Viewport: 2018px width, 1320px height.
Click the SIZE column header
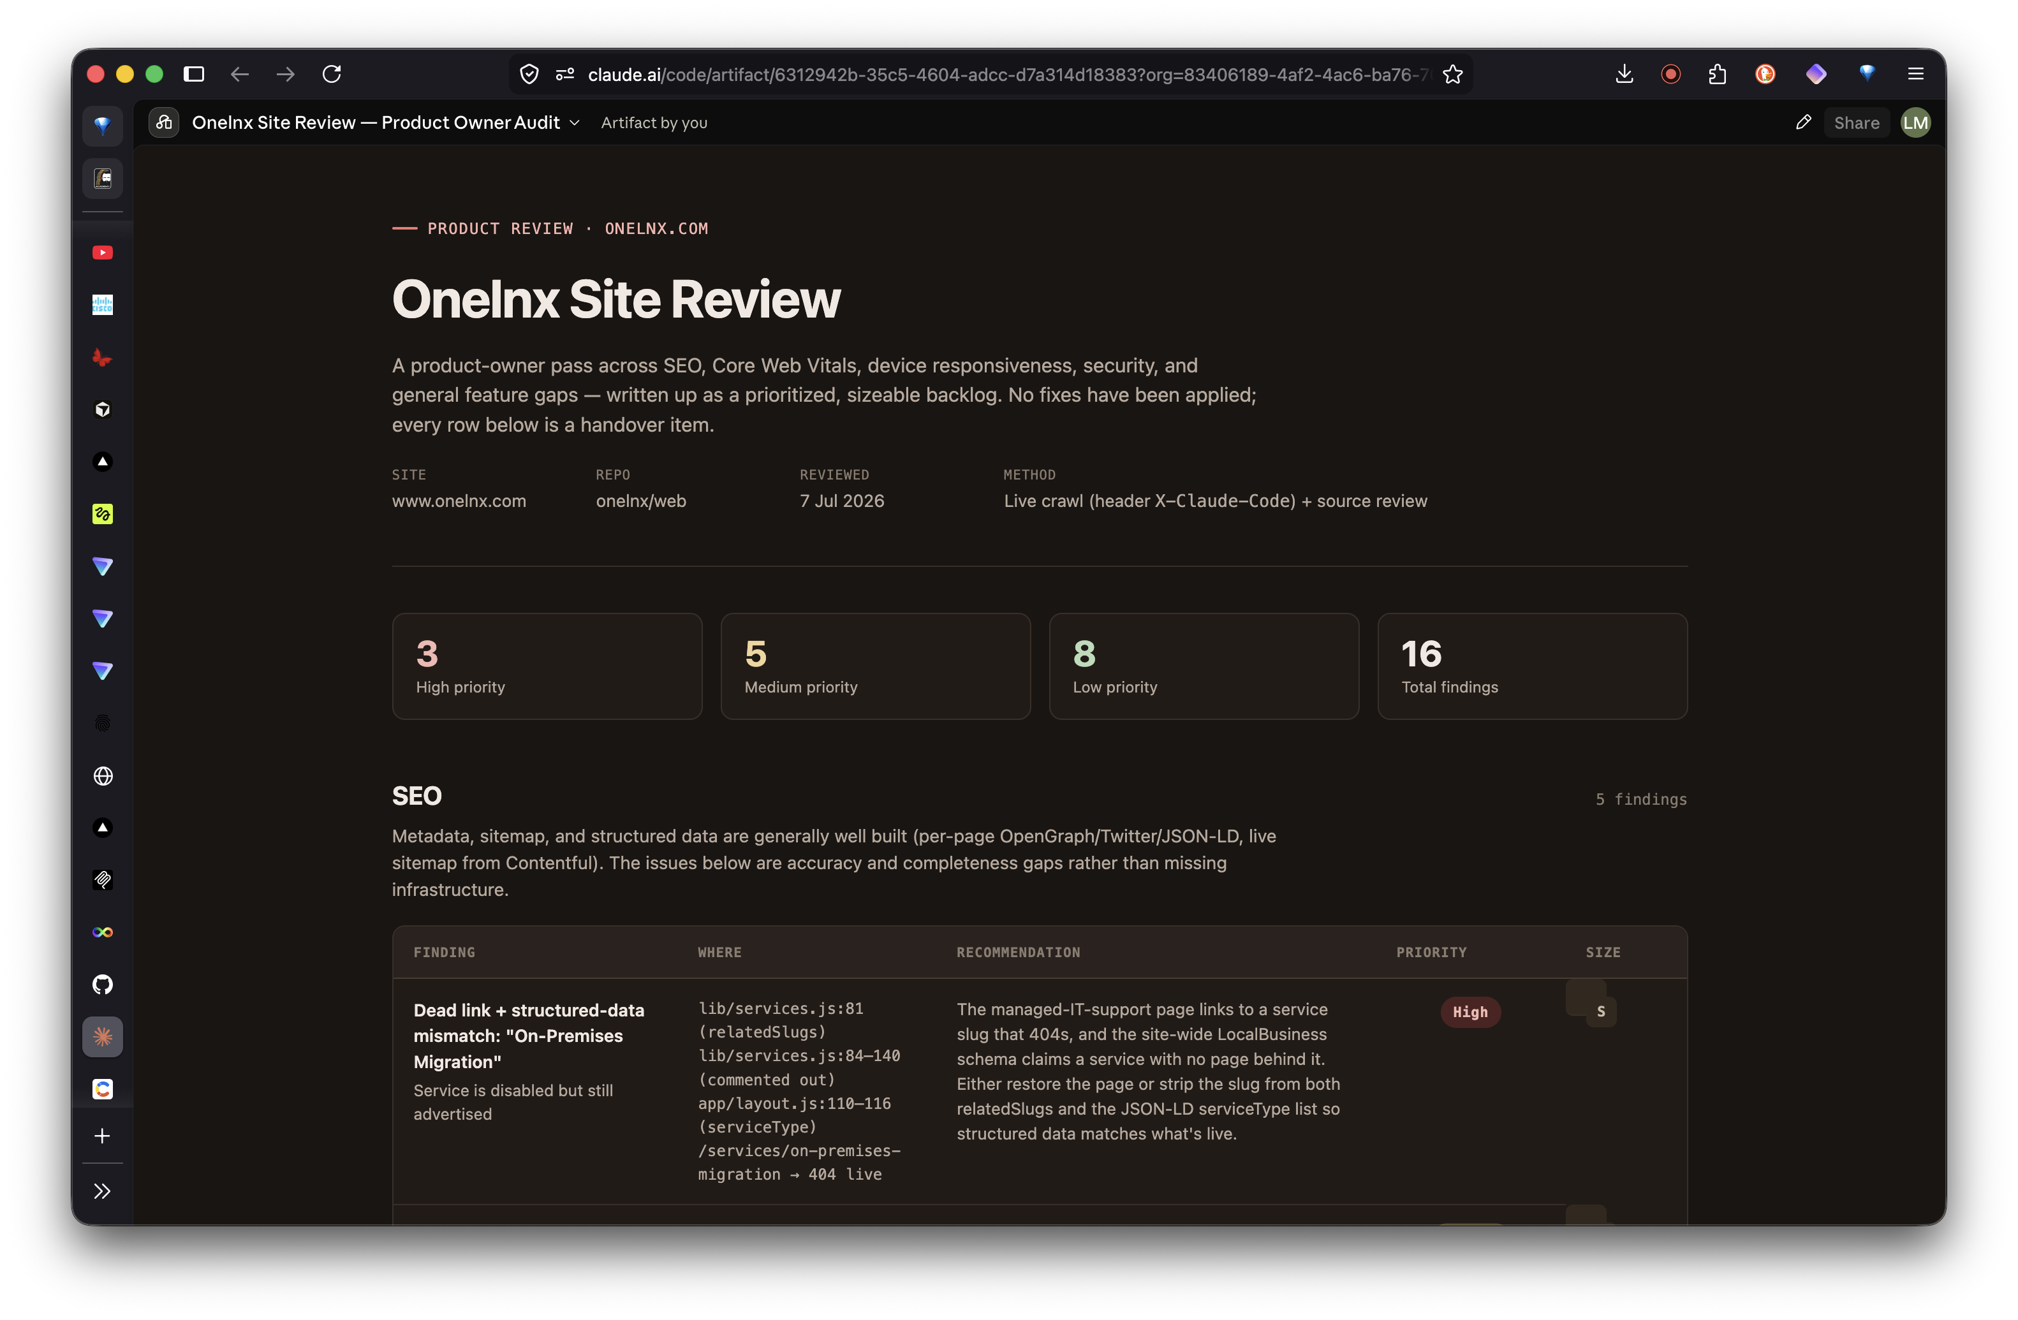(x=1603, y=952)
